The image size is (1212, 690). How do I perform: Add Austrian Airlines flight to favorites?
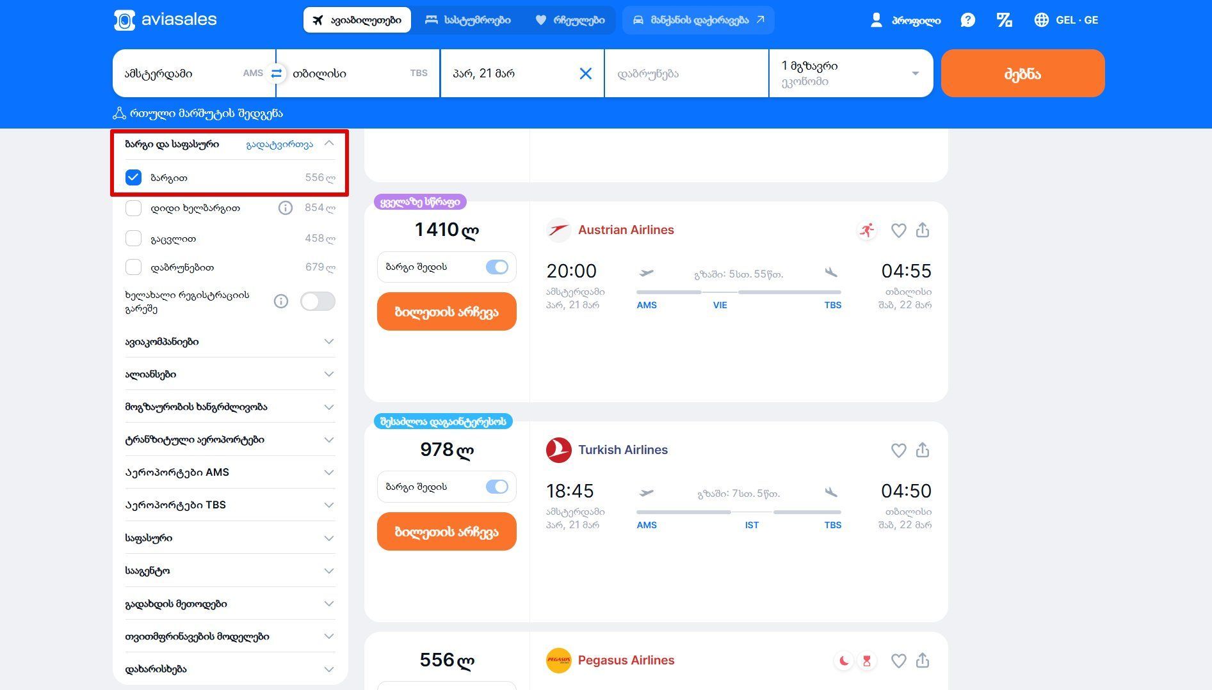(898, 230)
